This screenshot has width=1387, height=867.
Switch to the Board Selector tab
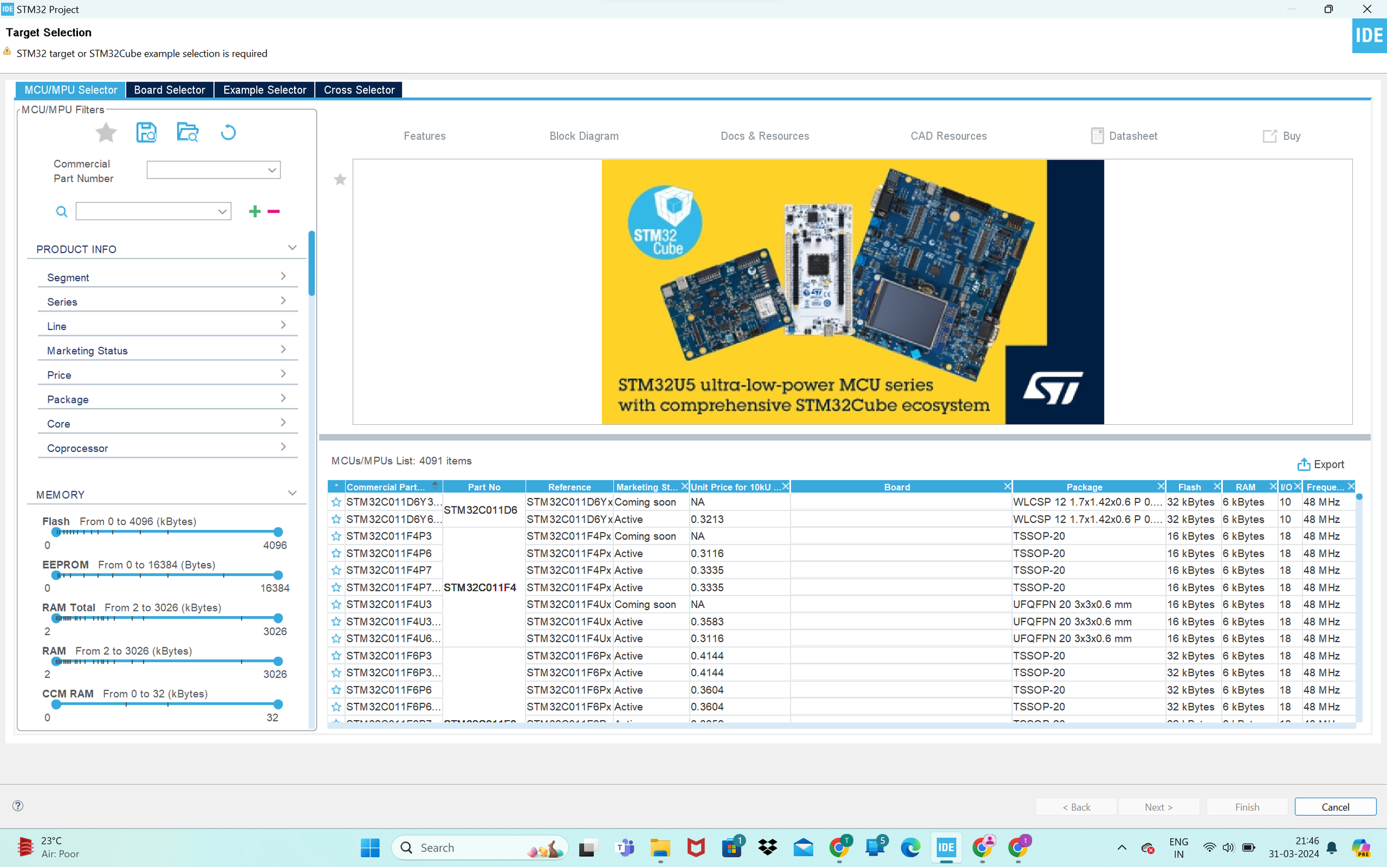[x=169, y=90]
